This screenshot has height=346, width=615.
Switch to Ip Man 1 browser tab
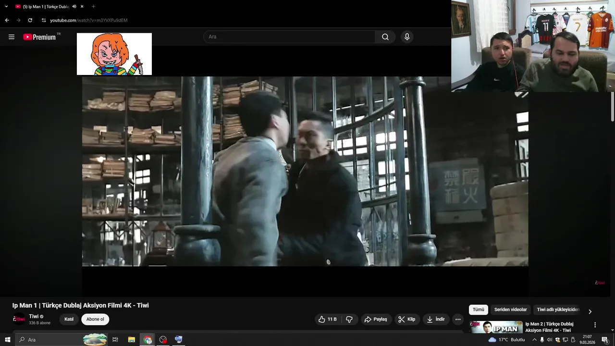pyautogui.click(x=46, y=7)
